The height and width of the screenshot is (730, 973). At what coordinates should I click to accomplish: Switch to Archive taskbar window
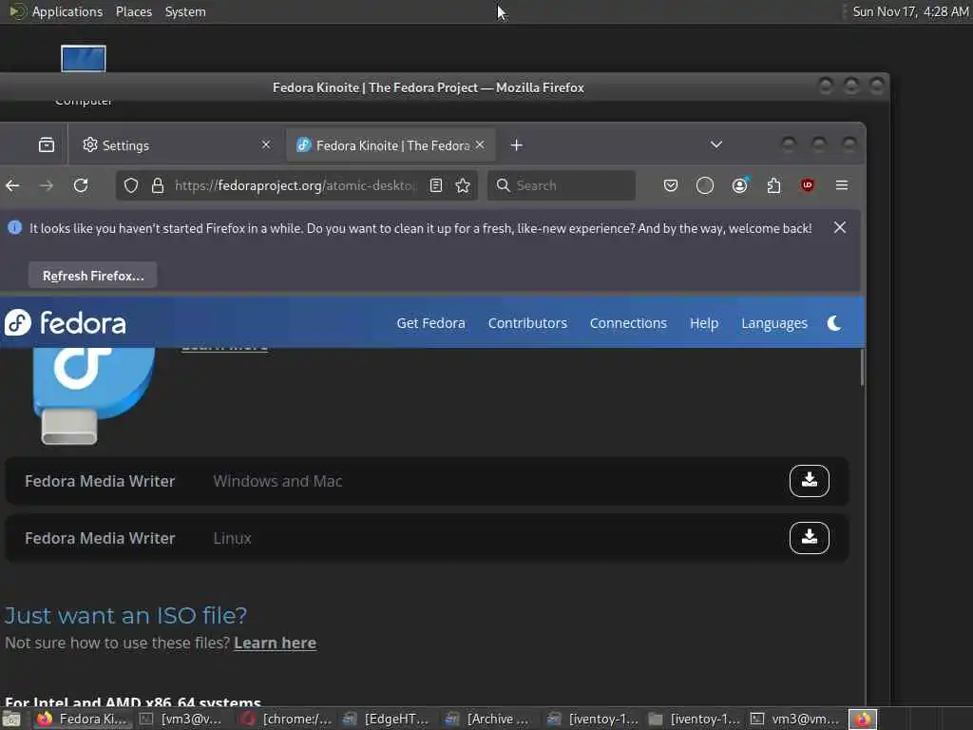491,720
